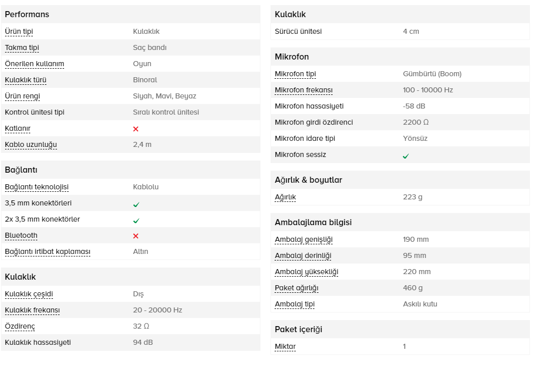This screenshot has width=535, height=367.
Task: Open the Bağlantı teknolojisi explanation
Action: tap(36, 187)
